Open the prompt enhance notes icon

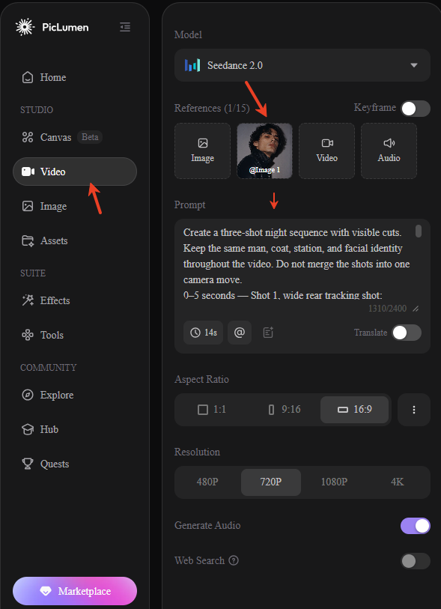[x=268, y=333]
